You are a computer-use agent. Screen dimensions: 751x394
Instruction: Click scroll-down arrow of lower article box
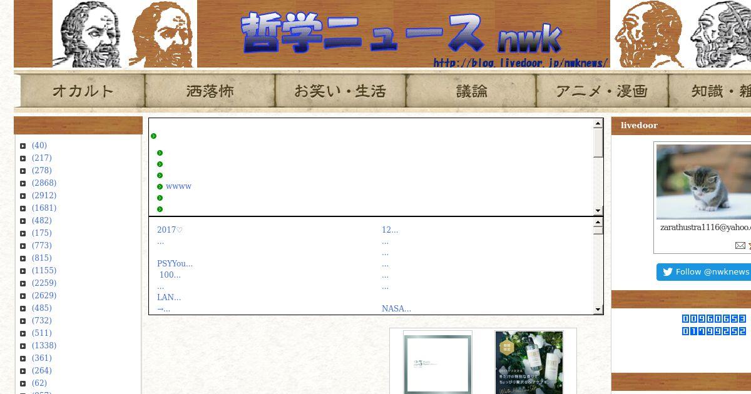[x=598, y=309]
